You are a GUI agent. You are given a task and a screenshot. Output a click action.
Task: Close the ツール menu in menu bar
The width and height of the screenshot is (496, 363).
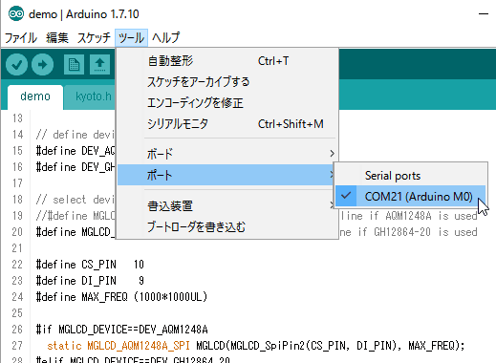(x=131, y=38)
